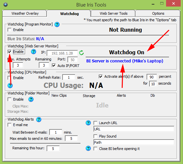Click the green refresh IP icon
183x164 pixels.
(x=81, y=53)
